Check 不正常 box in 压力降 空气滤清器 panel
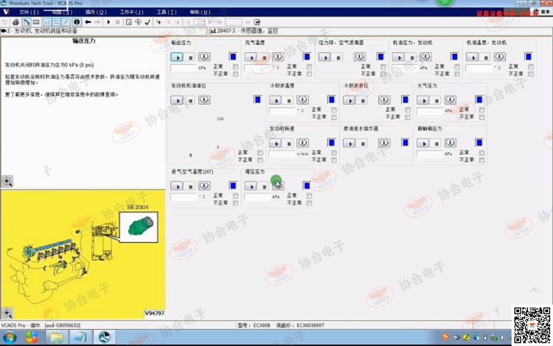 pyautogui.click(x=383, y=74)
